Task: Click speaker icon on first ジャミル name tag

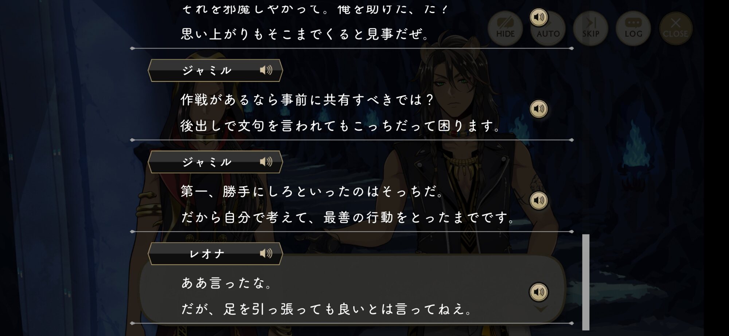Action: point(266,70)
